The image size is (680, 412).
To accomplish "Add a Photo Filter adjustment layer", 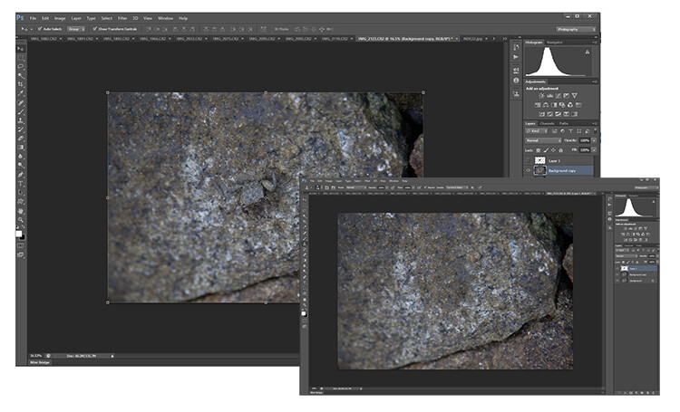I will 562,105.
